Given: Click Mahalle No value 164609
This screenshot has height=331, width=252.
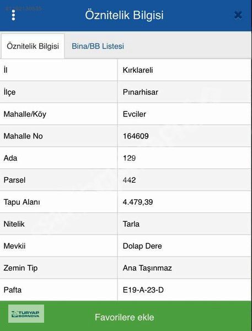Looking at the screenshot, I should [136, 136].
